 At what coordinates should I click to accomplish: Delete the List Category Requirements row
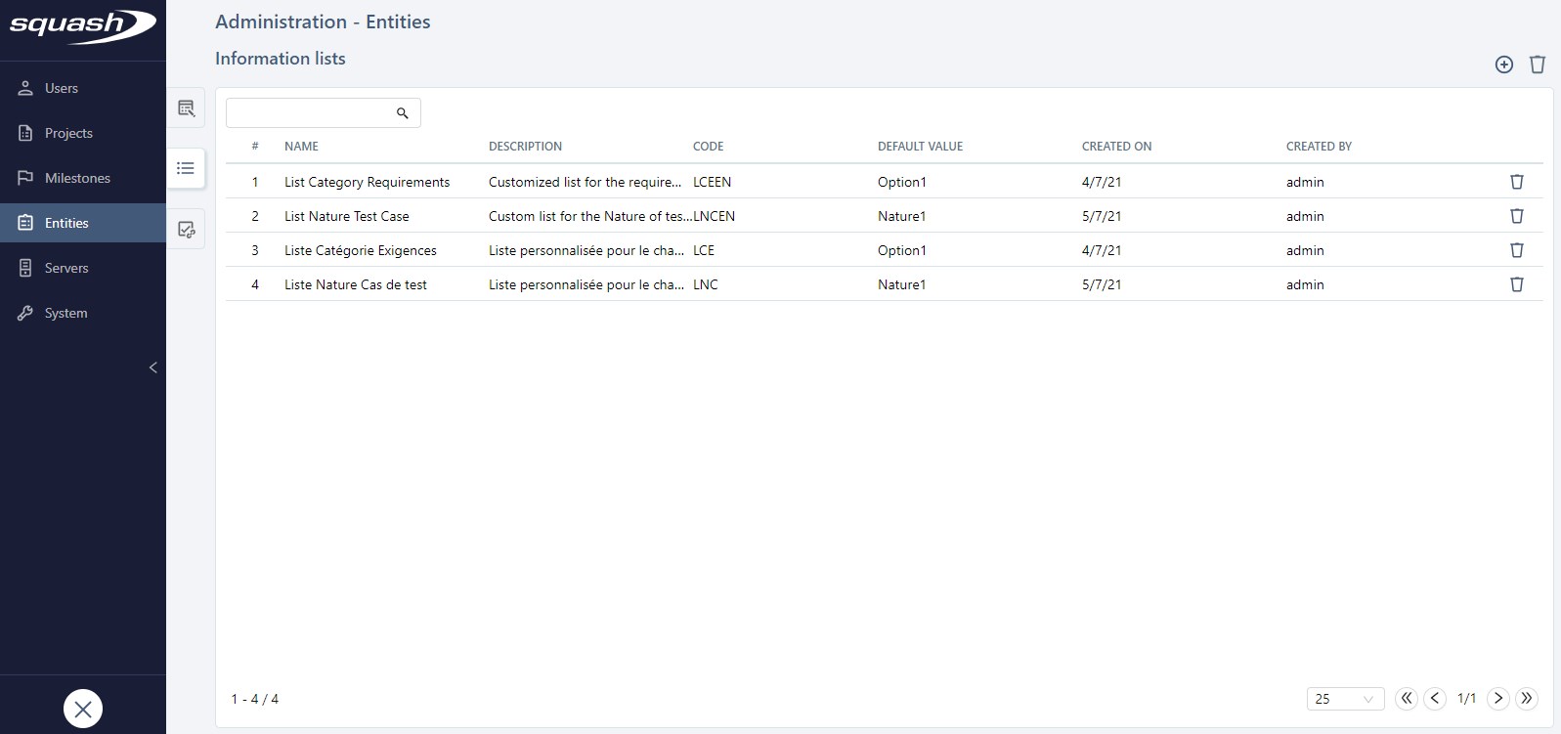[x=1517, y=182]
